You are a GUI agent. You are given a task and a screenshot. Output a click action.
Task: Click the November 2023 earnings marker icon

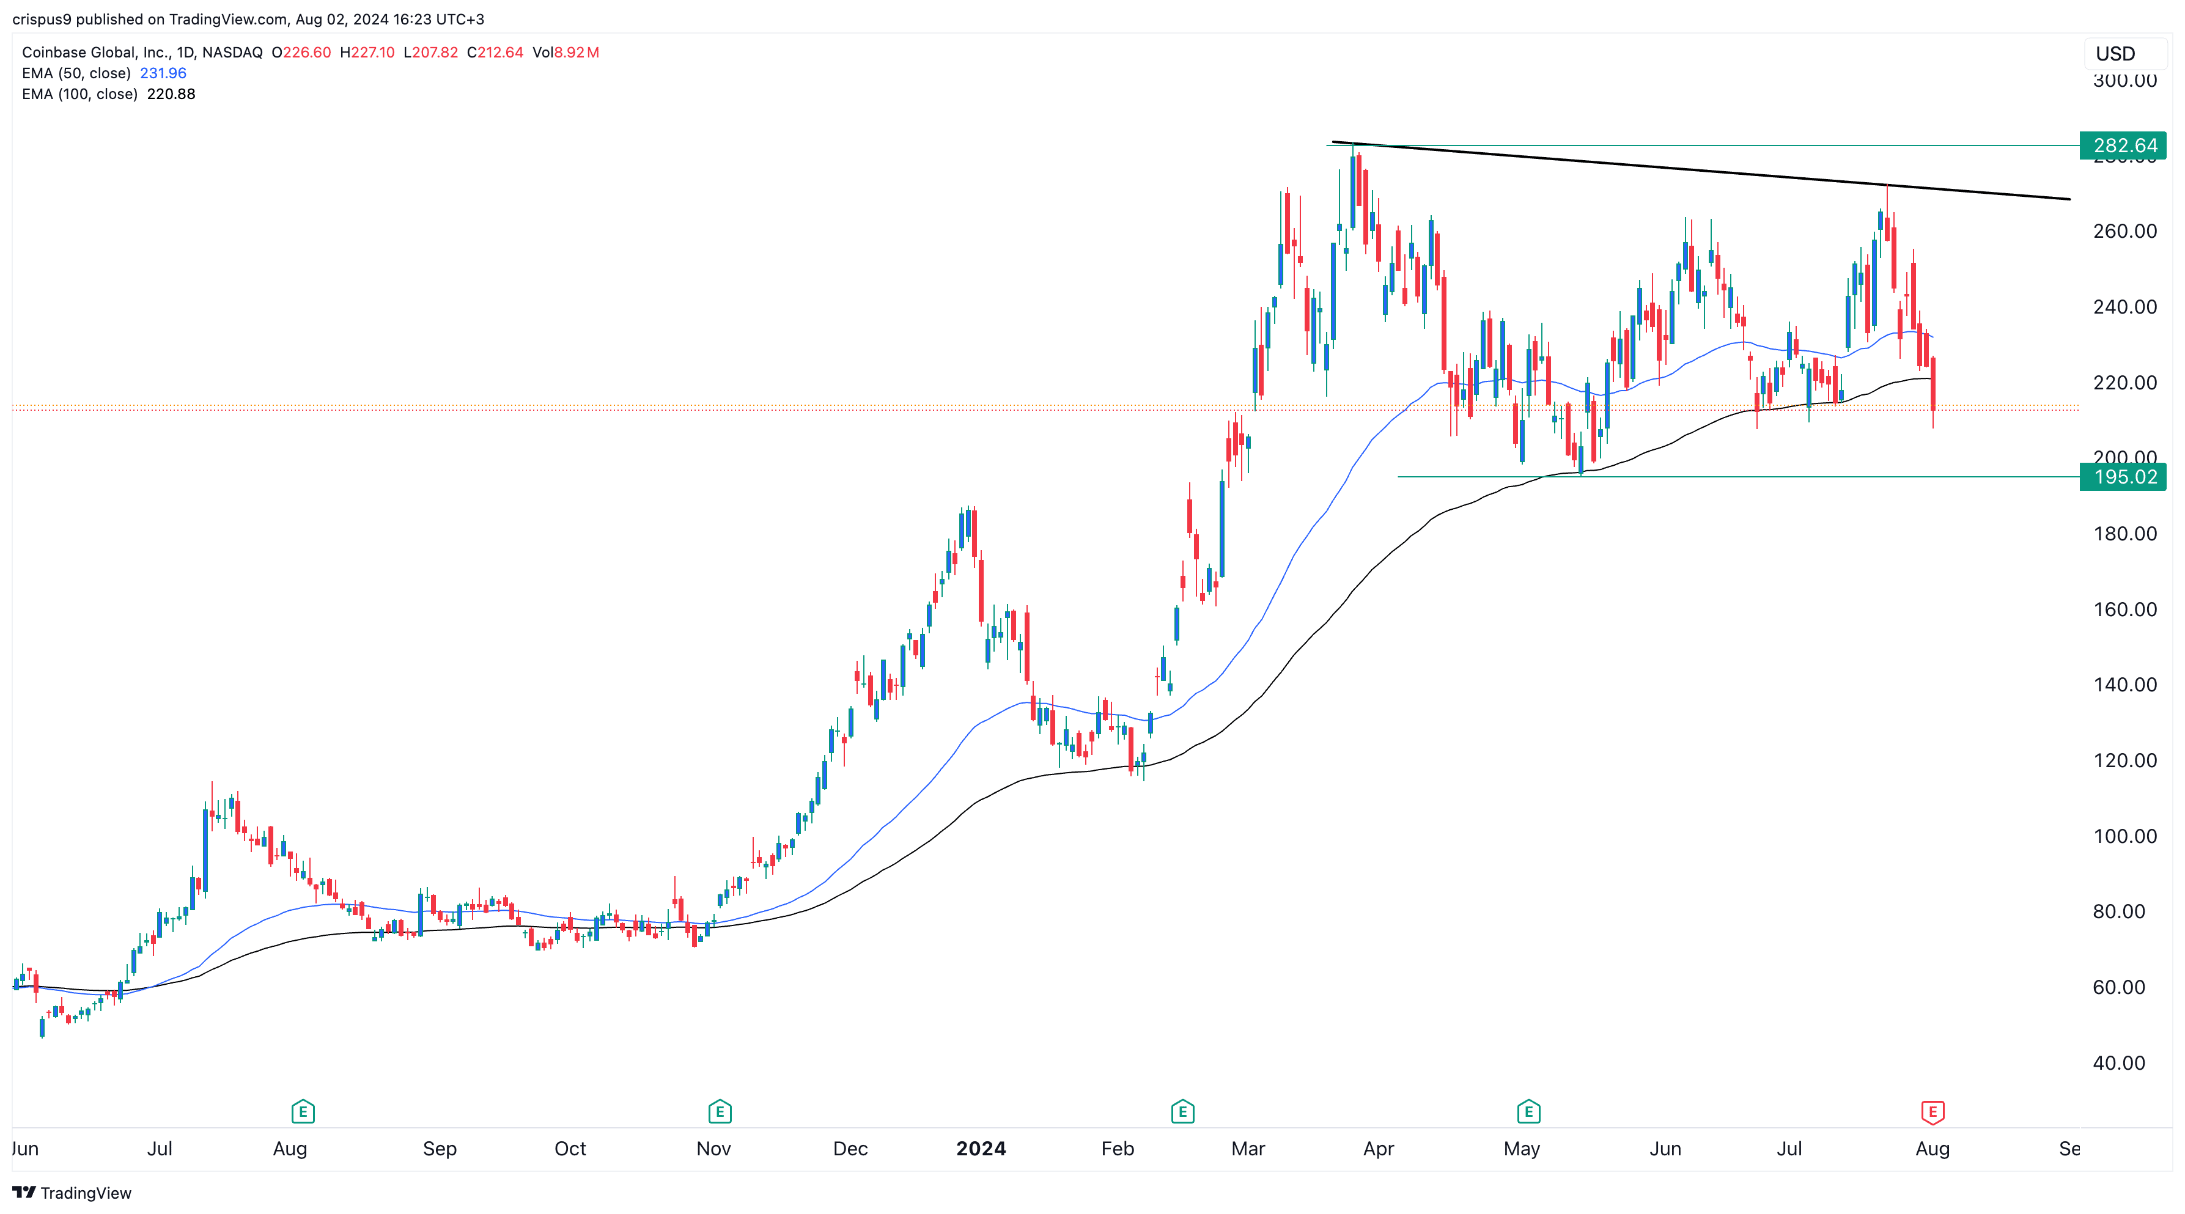[x=720, y=1111]
